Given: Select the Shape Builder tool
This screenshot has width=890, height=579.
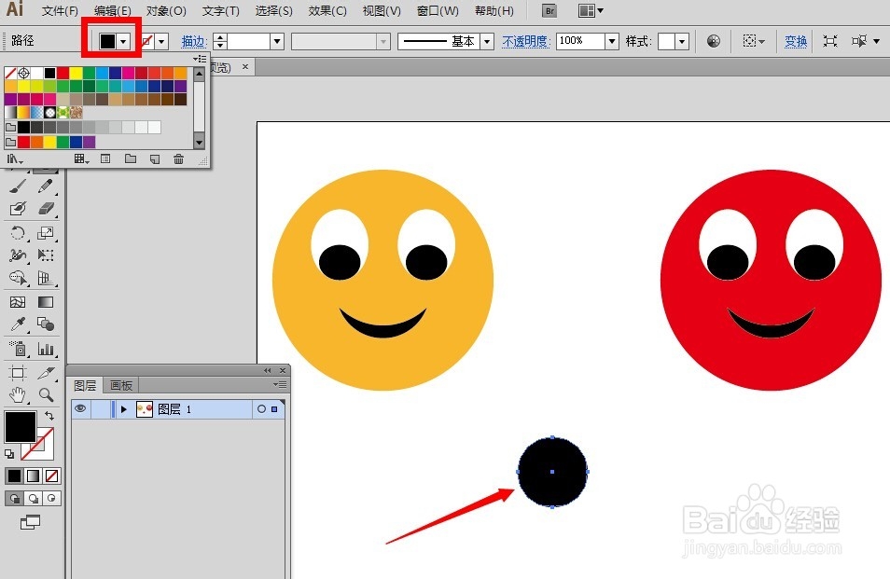Looking at the screenshot, I should (x=18, y=278).
